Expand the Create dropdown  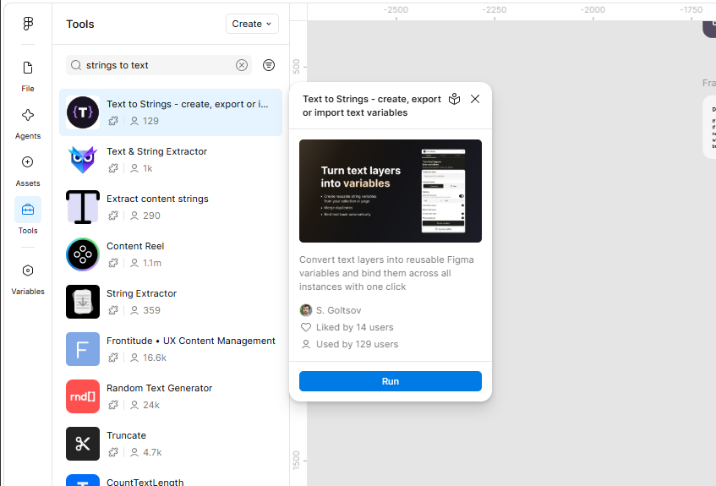pos(252,24)
